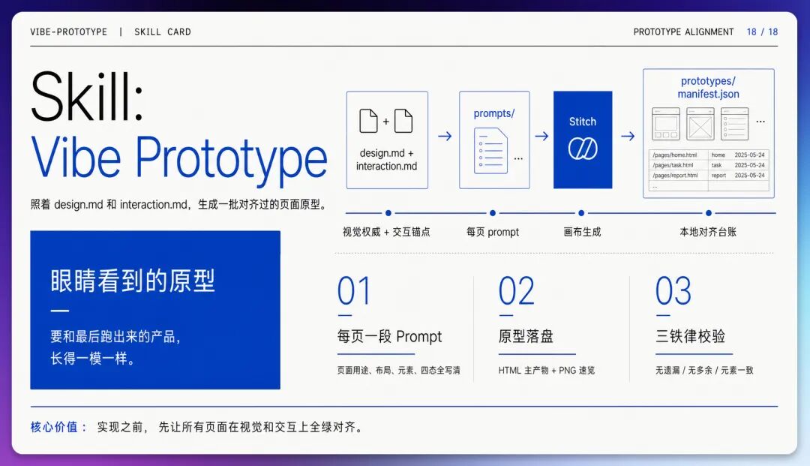Click the 三铁律校验 step title
The height and width of the screenshot is (466, 810).
(x=690, y=336)
